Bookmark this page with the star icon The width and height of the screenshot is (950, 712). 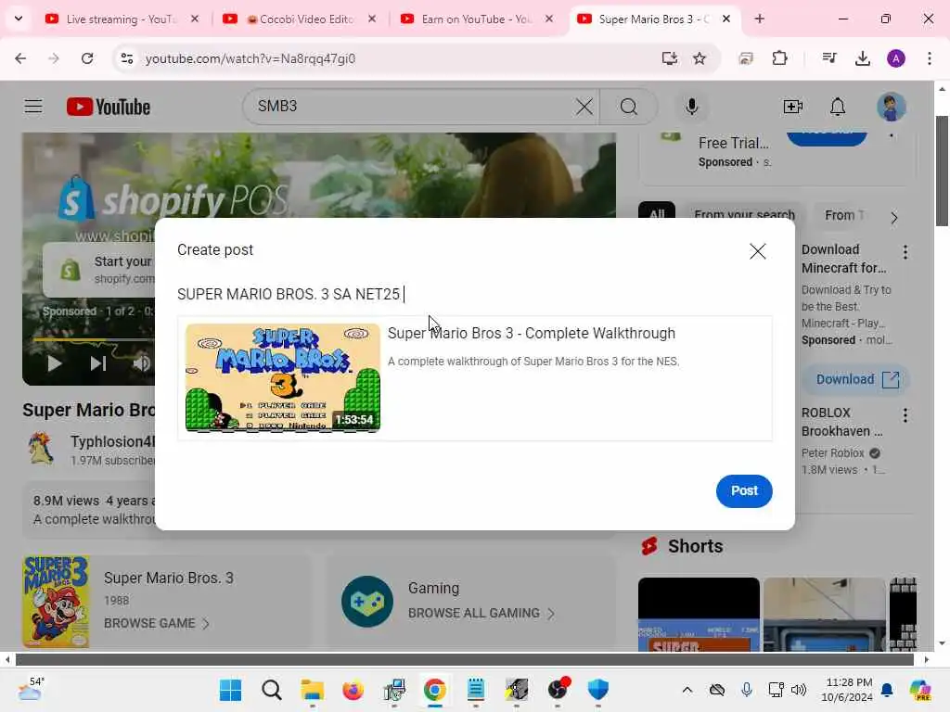point(700,58)
